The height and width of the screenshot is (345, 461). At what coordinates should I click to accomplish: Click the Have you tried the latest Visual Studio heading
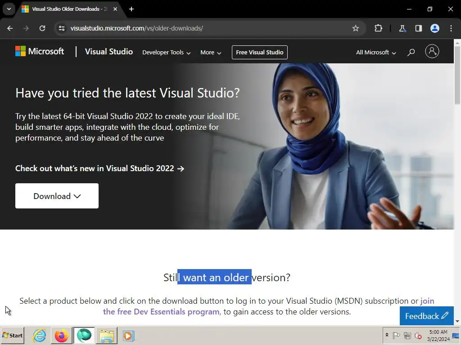pyautogui.click(x=127, y=93)
